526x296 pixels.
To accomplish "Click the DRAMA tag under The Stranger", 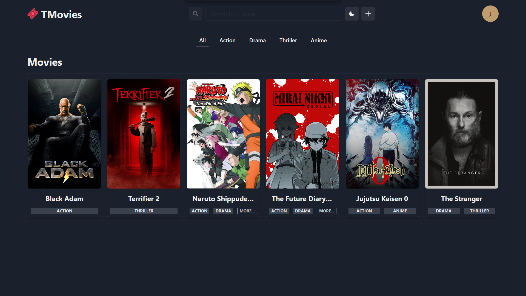I will (444, 211).
